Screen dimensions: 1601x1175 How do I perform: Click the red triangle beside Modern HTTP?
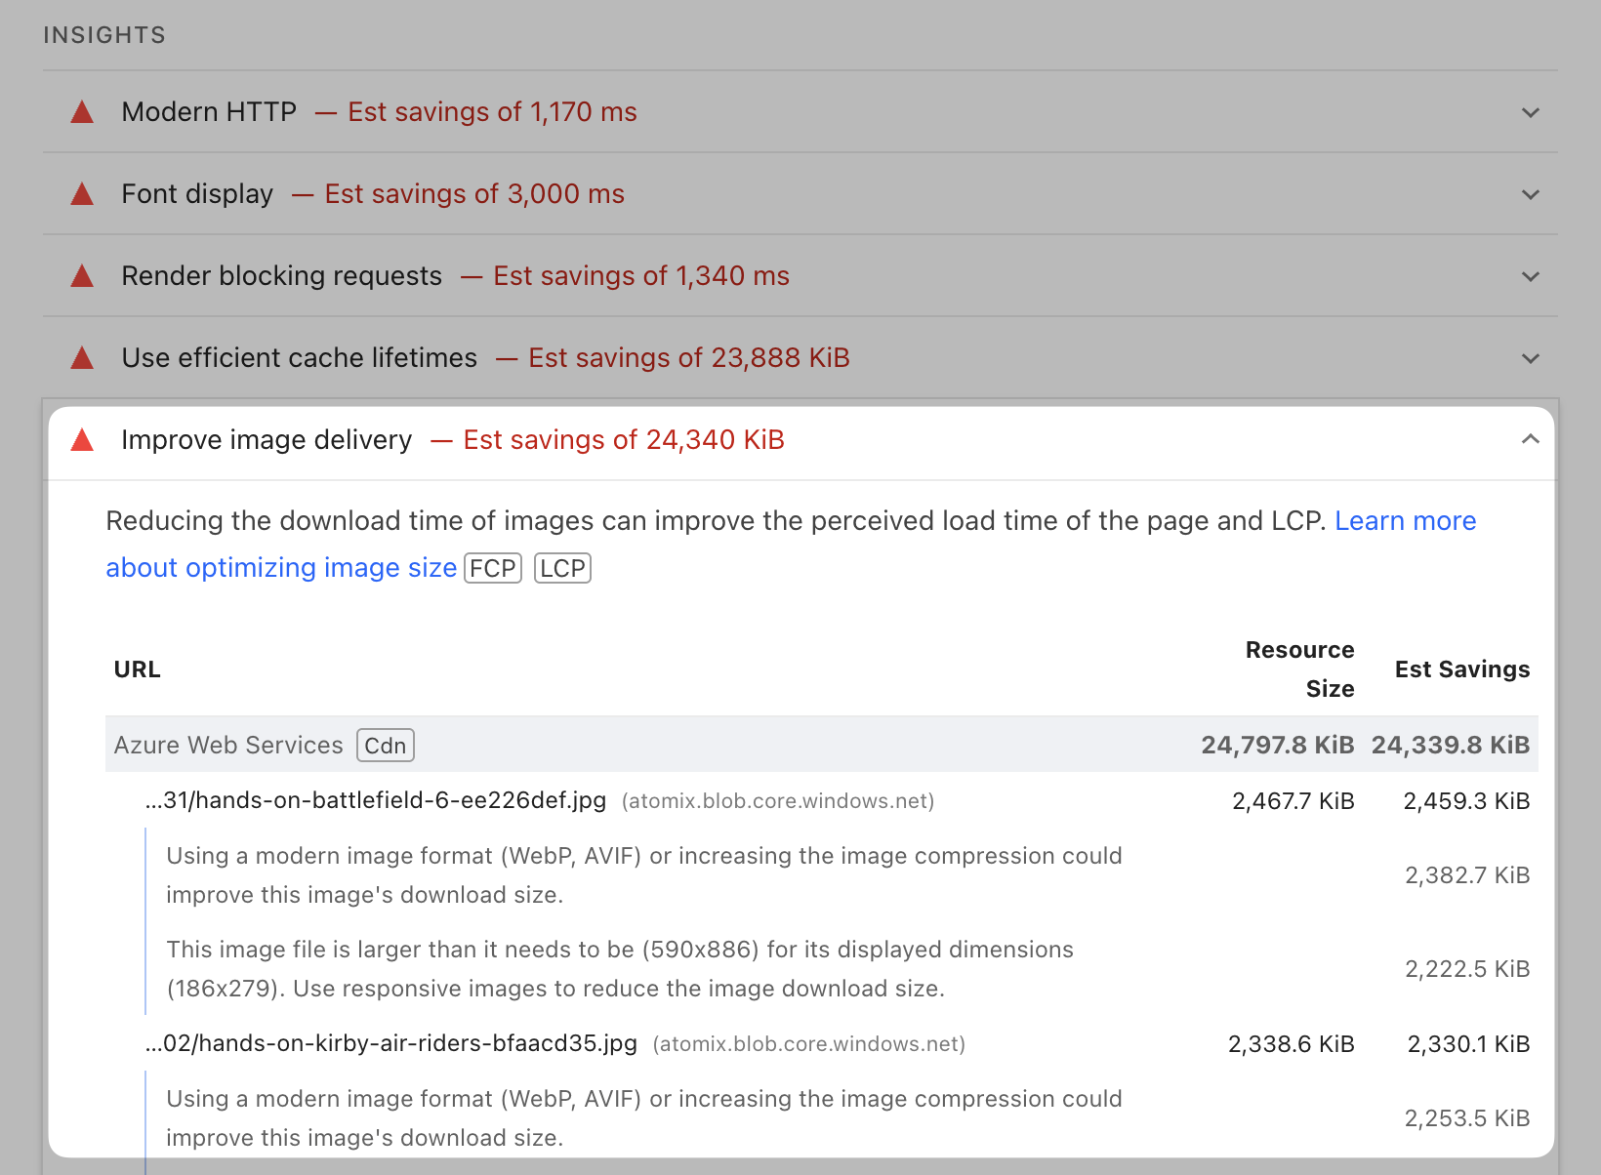pos(82,112)
